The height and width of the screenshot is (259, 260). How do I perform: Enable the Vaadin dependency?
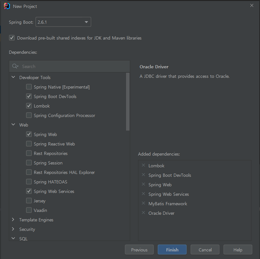(x=29, y=210)
